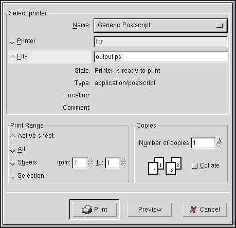Increase the 'from' sheet number

point(90,160)
